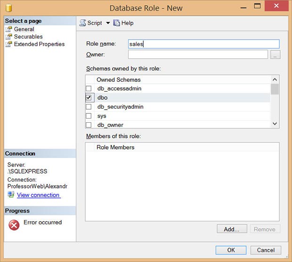
Task: Focus the Owner input field
Action: (x=198, y=55)
